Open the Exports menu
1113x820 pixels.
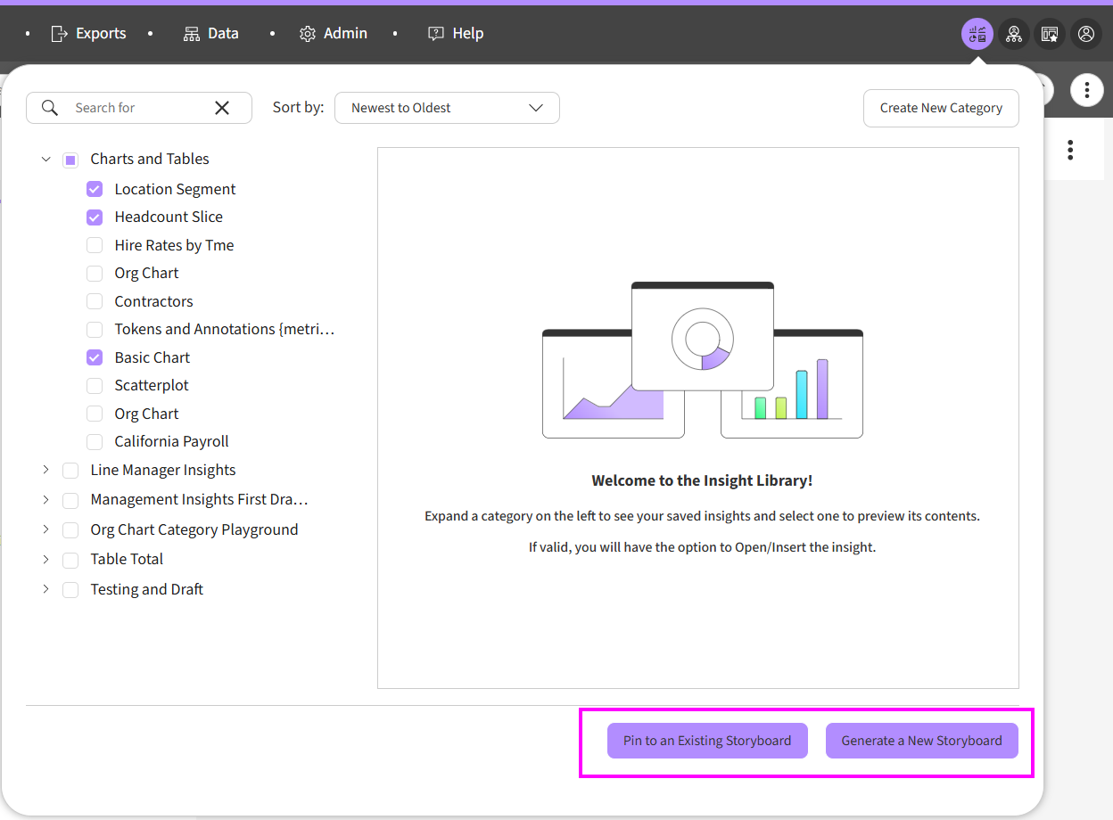(88, 34)
